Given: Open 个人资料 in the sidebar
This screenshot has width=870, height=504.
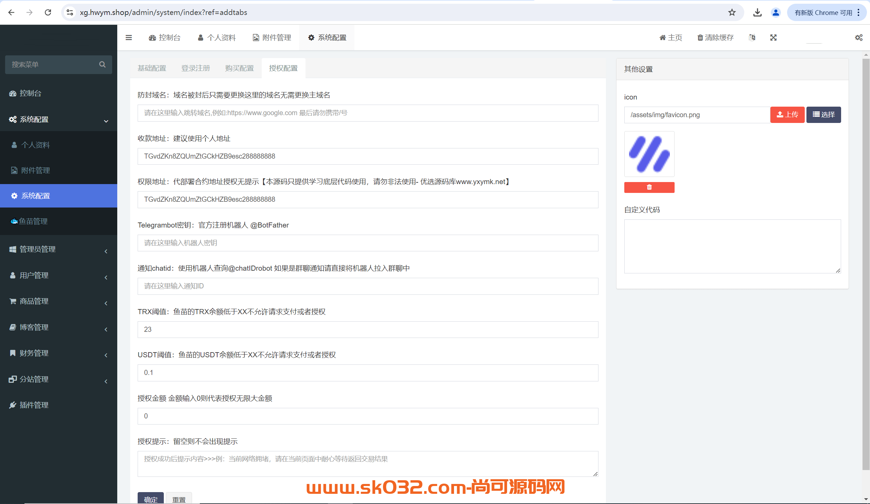Looking at the screenshot, I should [59, 145].
